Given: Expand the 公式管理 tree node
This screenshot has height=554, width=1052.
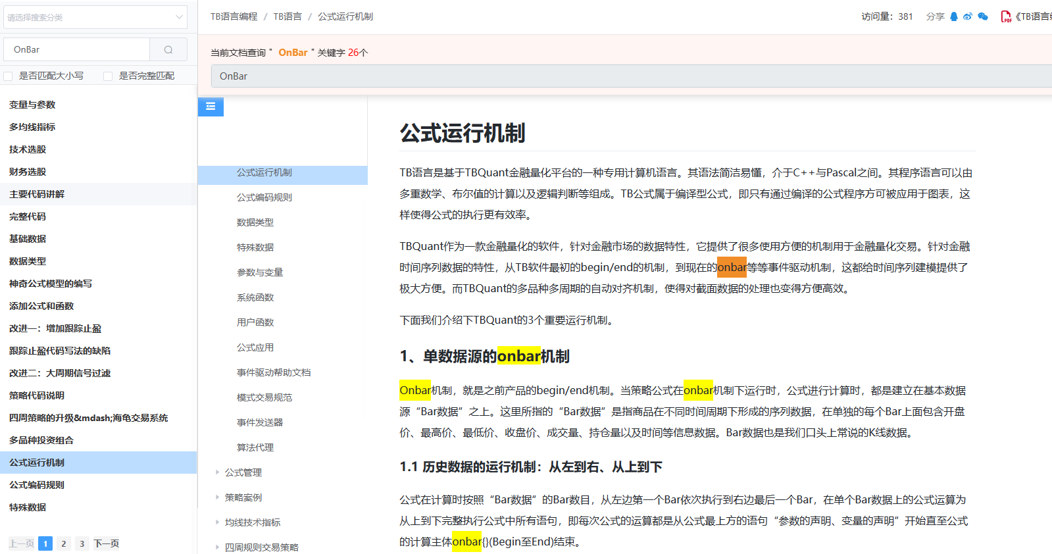Looking at the screenshot, I should click(x=217, y=472).
